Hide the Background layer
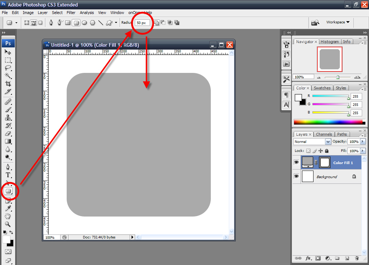This screenshot has height=265, width=369. (297, 176)
